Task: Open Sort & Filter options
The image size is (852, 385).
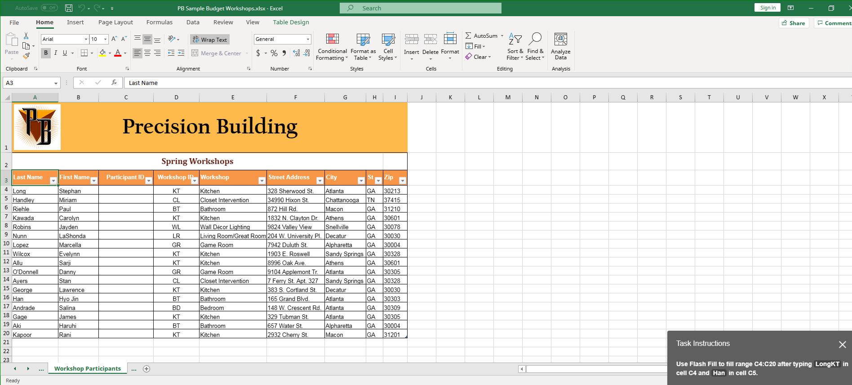Action: pos(515,47)
